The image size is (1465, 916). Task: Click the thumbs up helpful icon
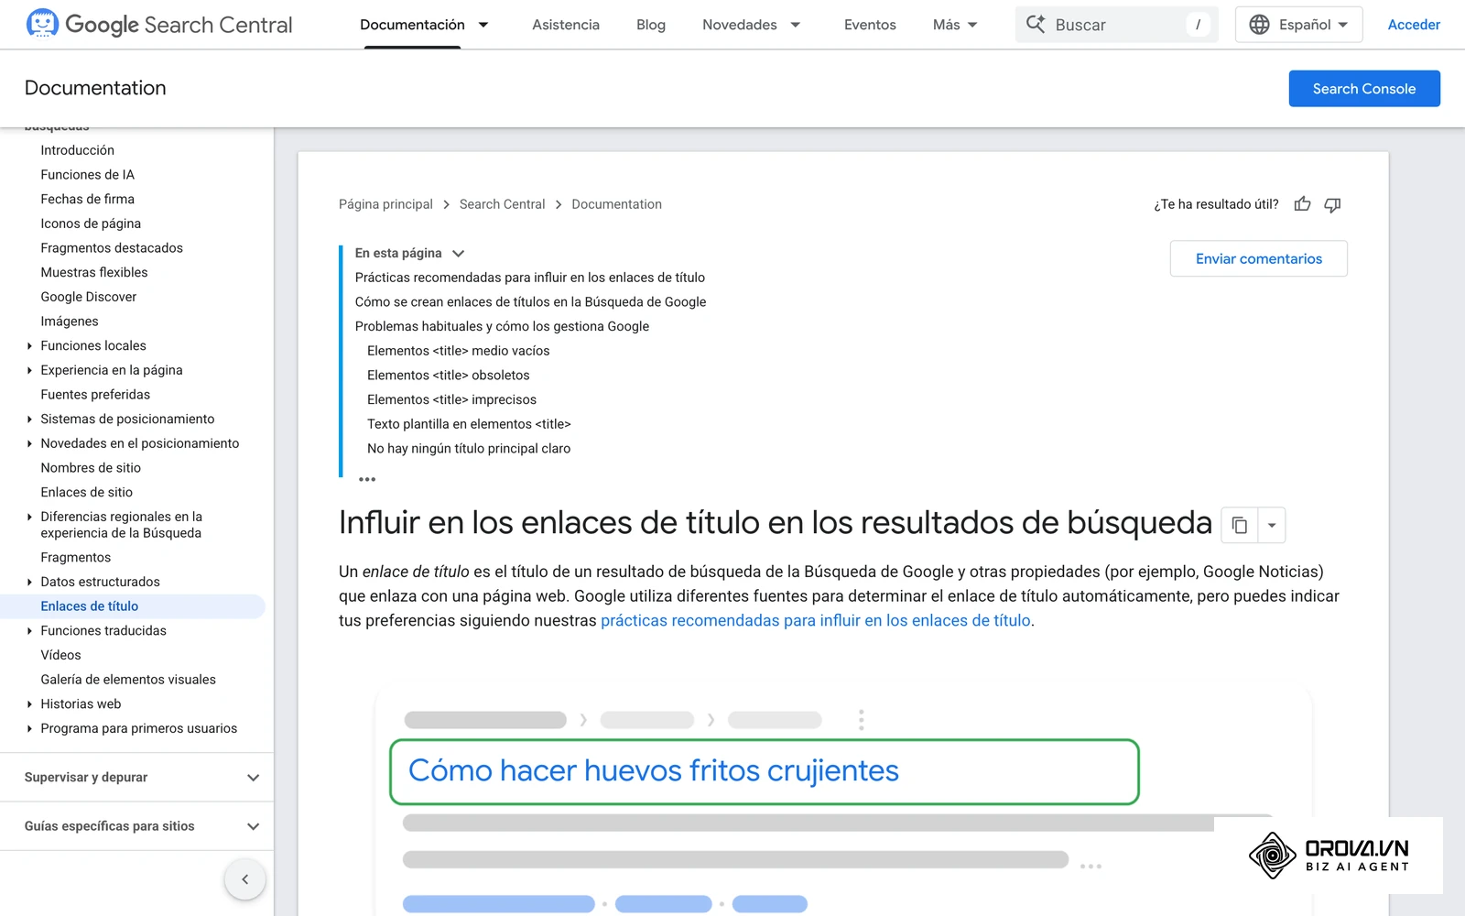(x=1302, y=204)
